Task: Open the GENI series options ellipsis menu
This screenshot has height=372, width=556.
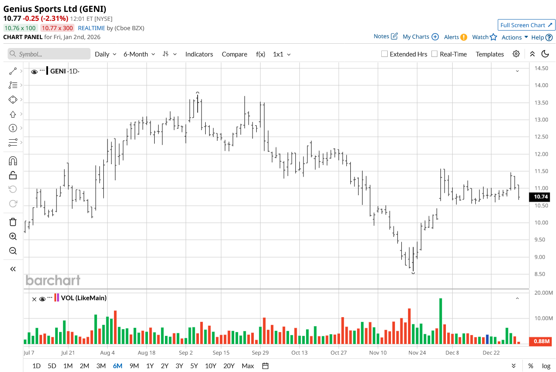Action: coord(42,70)
